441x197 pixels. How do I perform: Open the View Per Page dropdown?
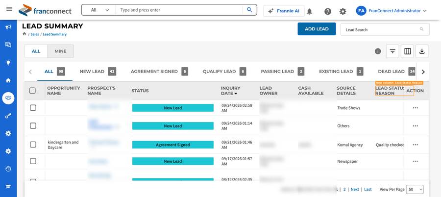click(415, 189)
